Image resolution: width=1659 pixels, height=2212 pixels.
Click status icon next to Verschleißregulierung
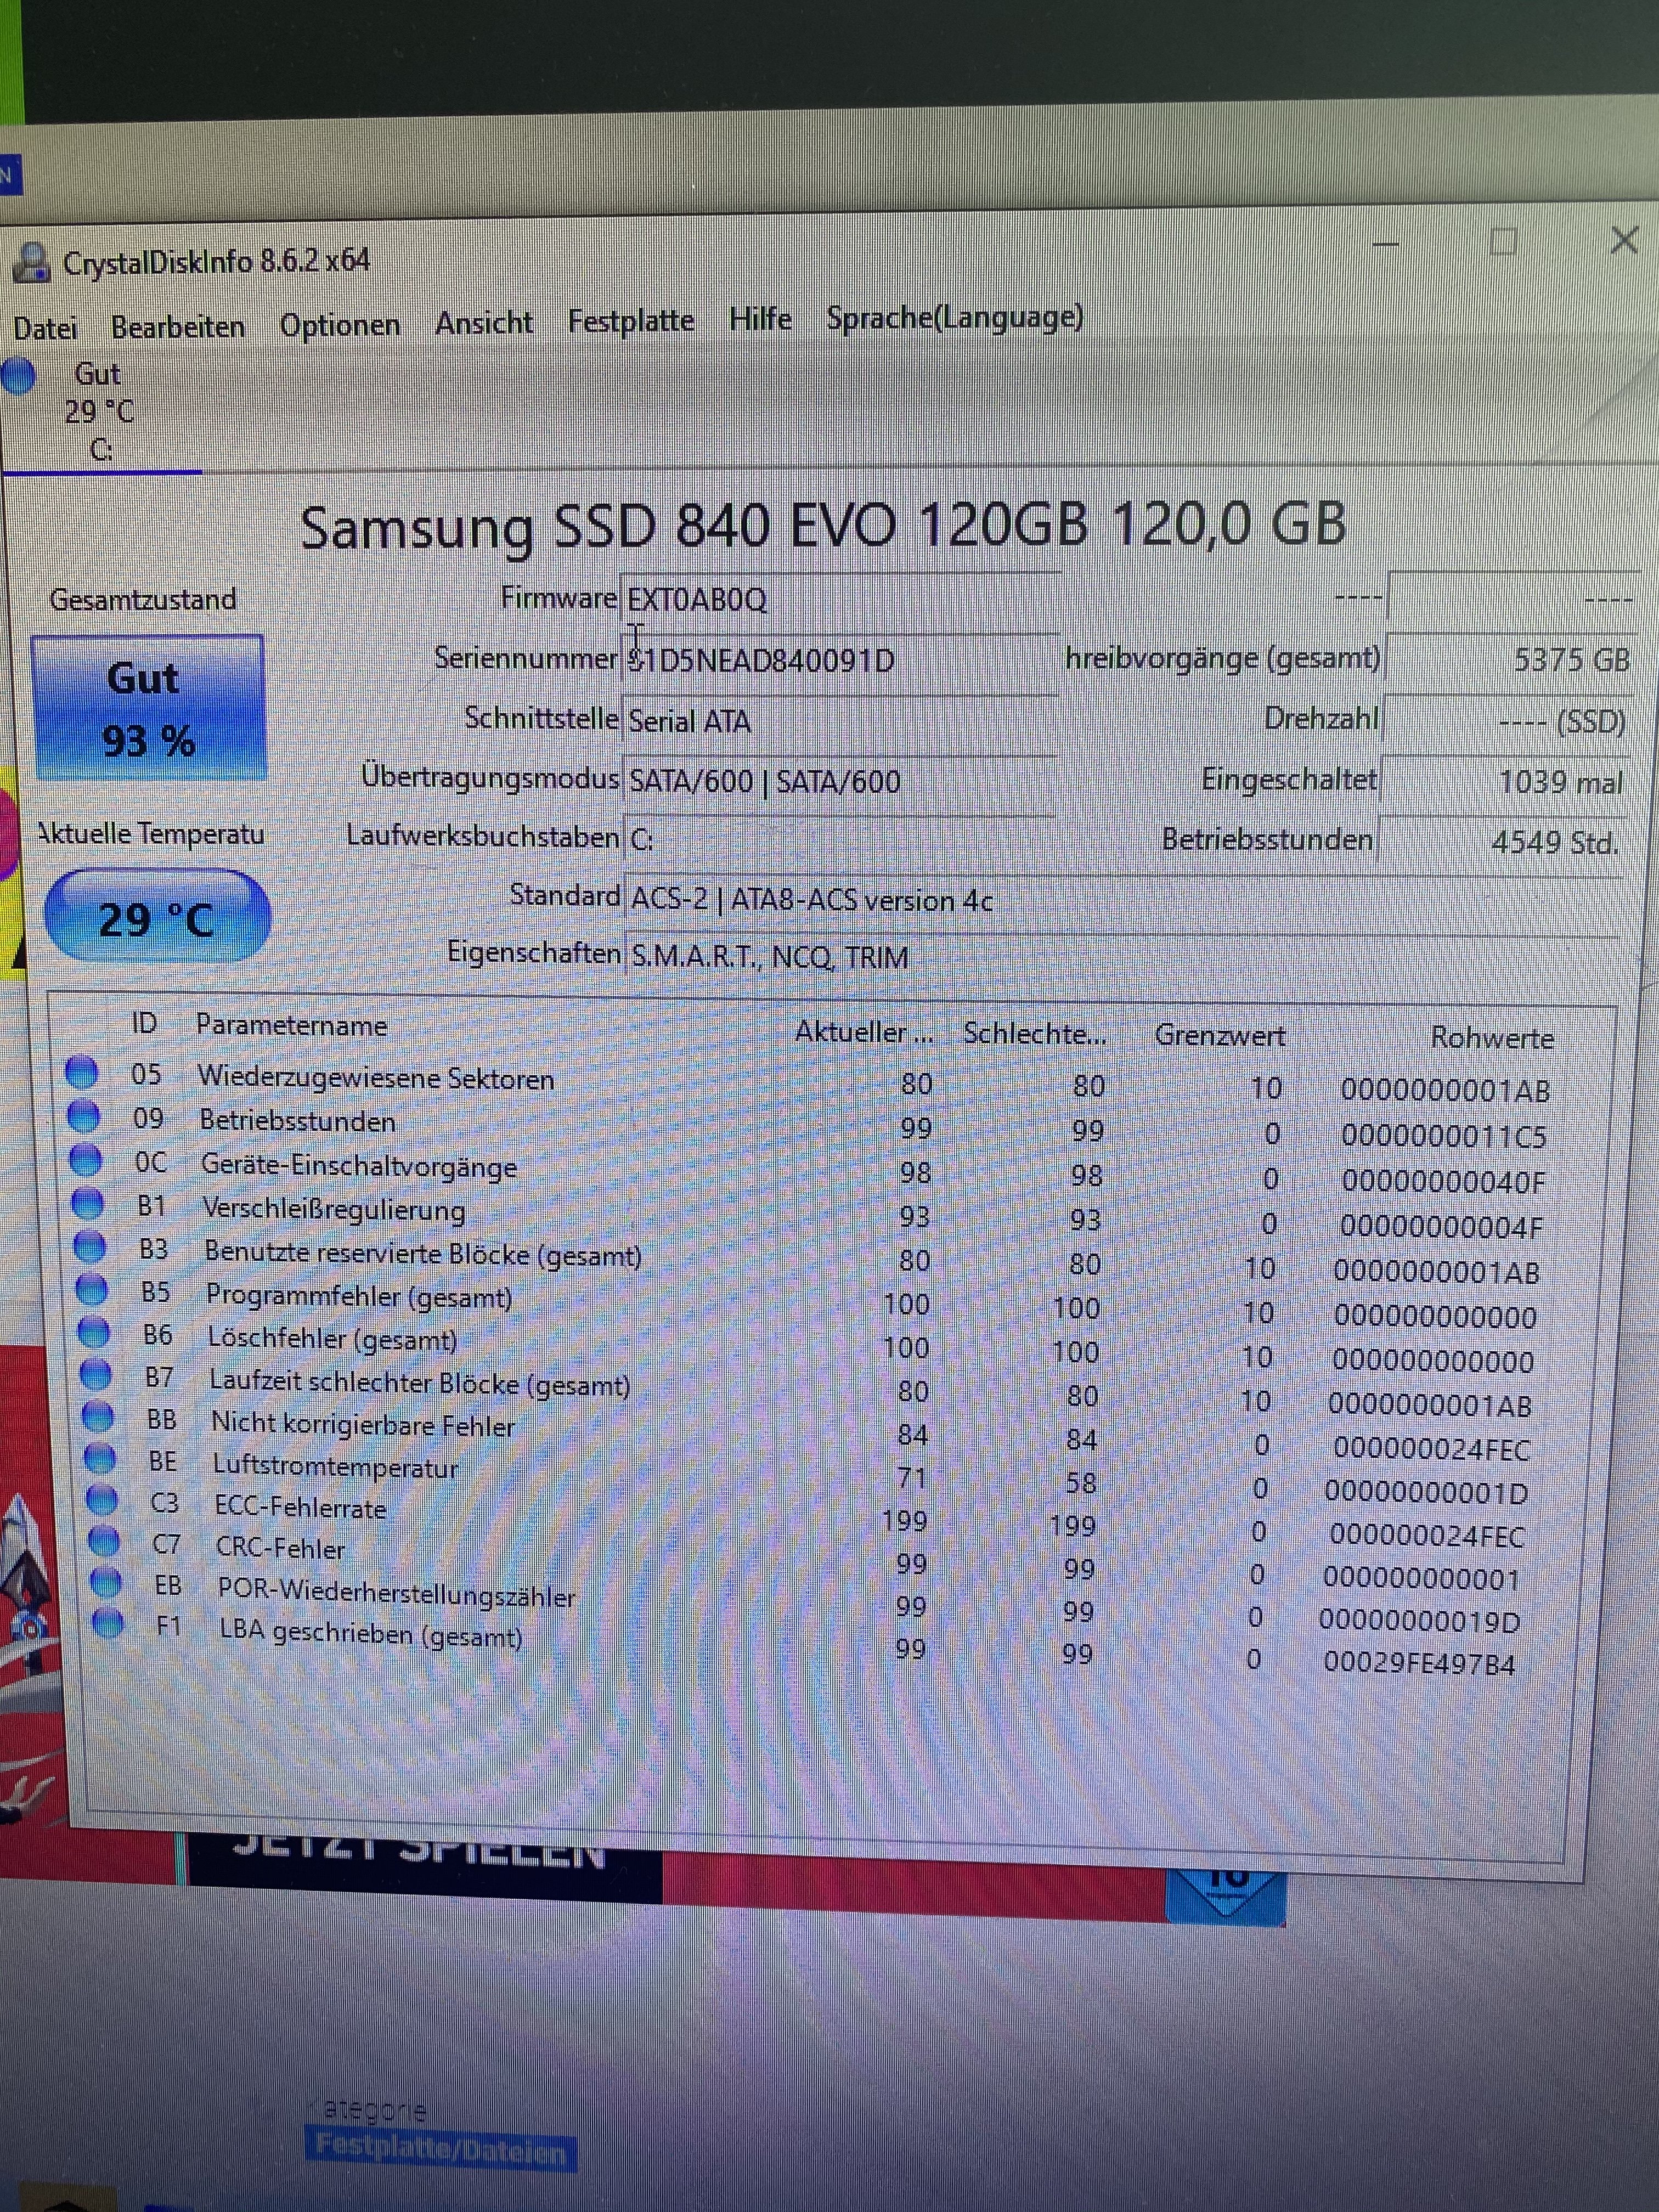coord(88,1203)
